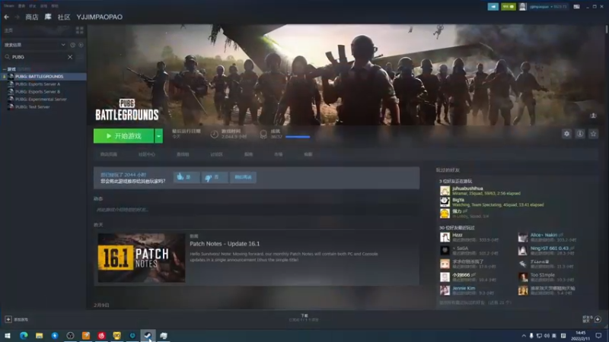This screenshot has height=342, width=609.
Task: Show hidden tray icons chevron
Action: pyautogui.click(x=524, y=336)
